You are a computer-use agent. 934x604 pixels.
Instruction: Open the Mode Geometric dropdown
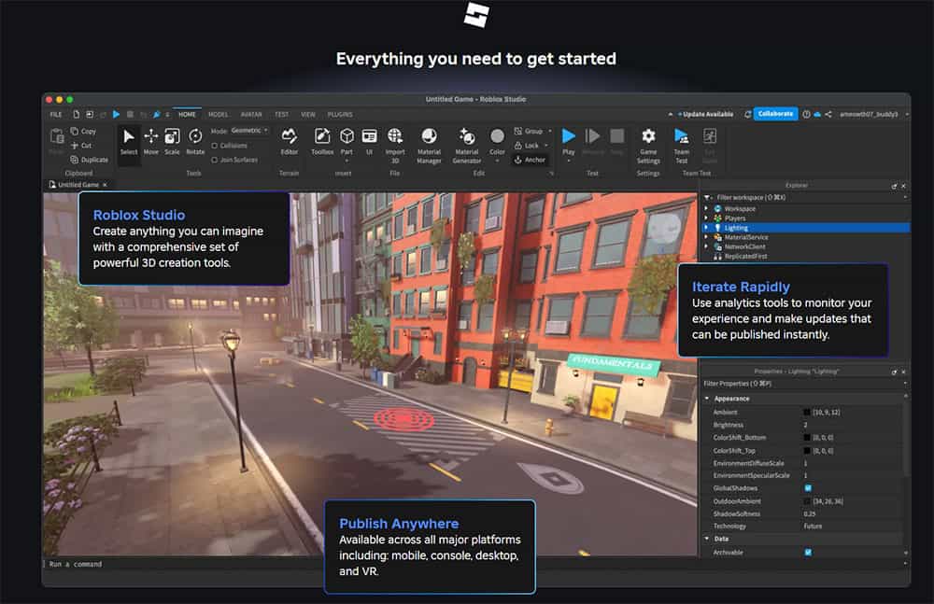(x=249, y=131)
